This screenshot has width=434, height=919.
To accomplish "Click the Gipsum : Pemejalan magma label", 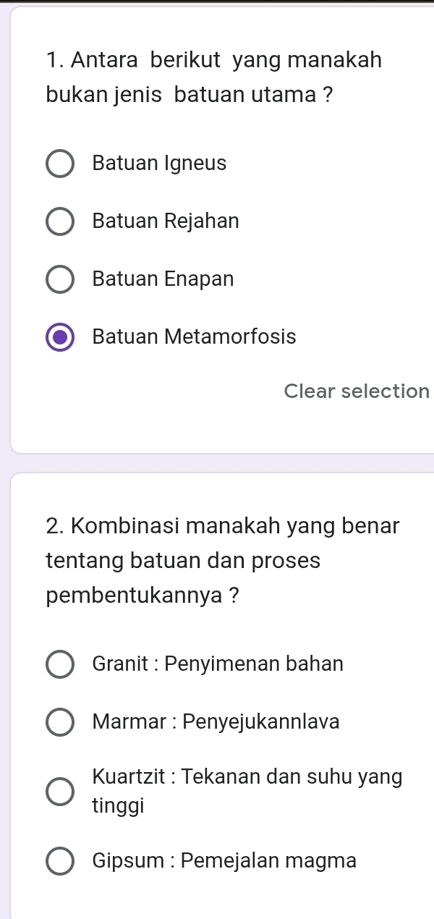I will [x=224, y=860].
